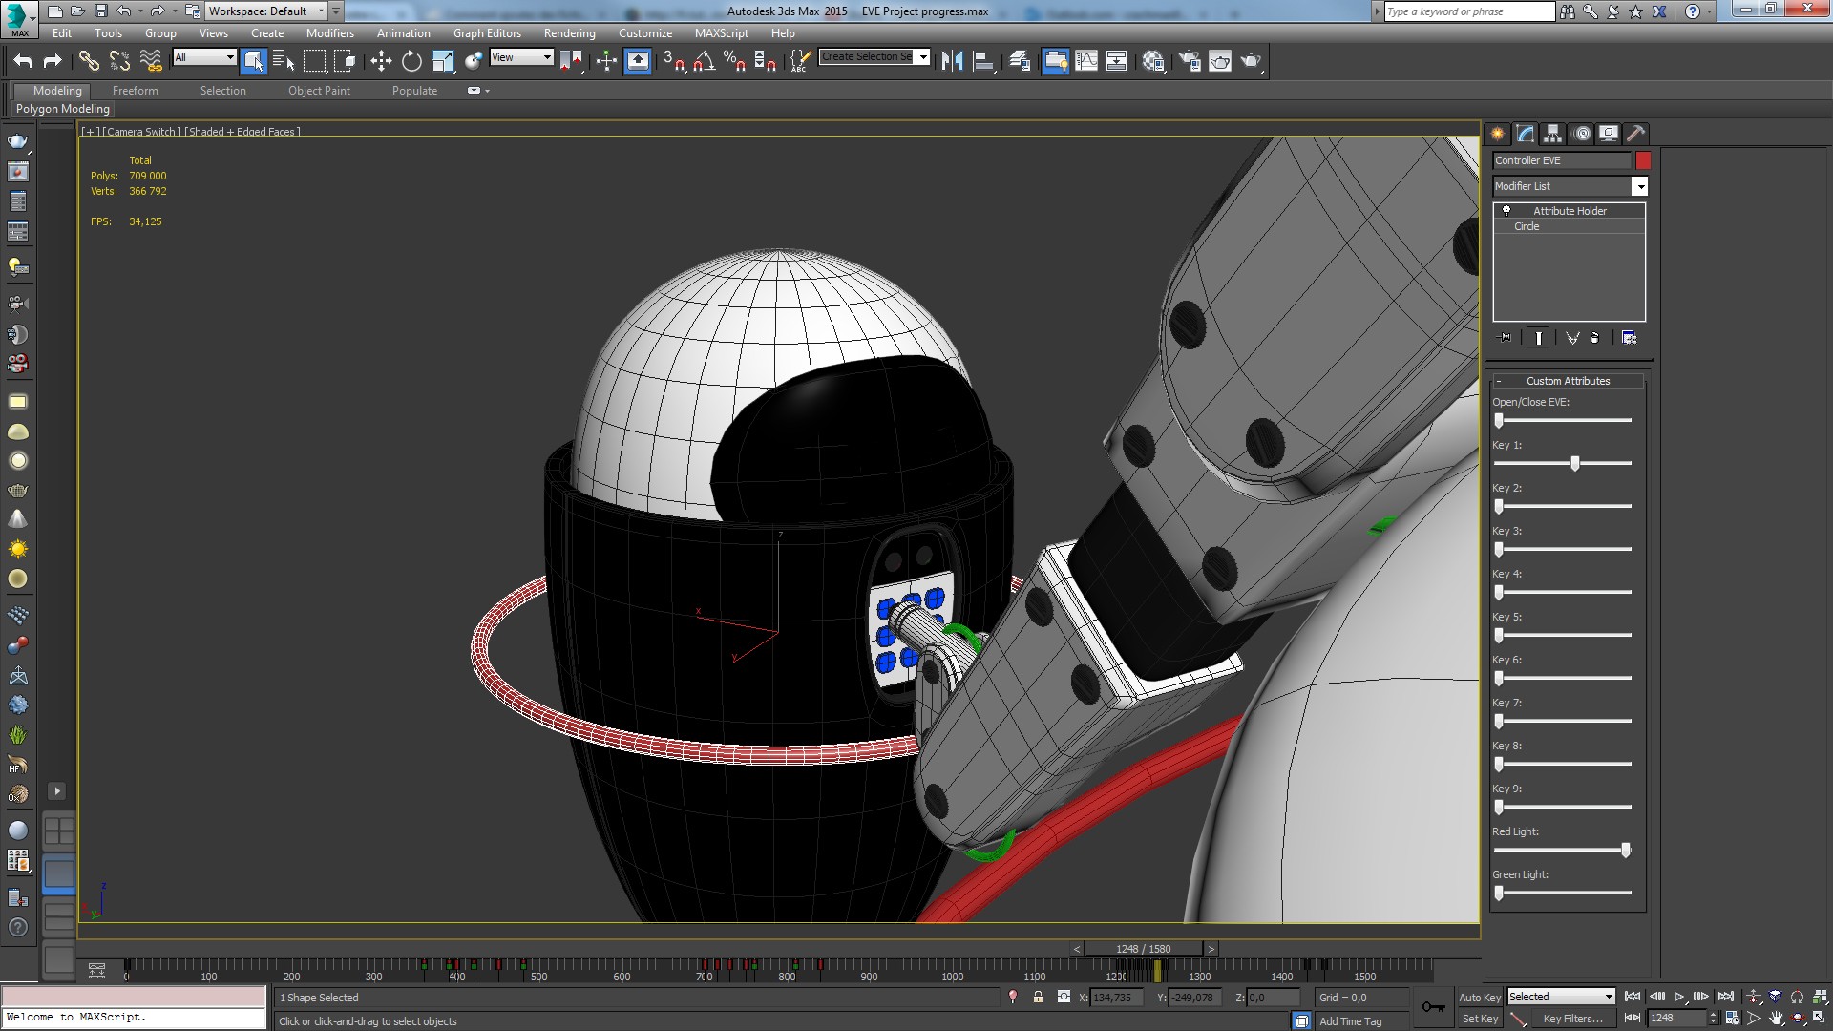The width and height of the screenshot is (1833, 1031).
Task: Open the Display command panel
Action: (x=1609, y=134)
